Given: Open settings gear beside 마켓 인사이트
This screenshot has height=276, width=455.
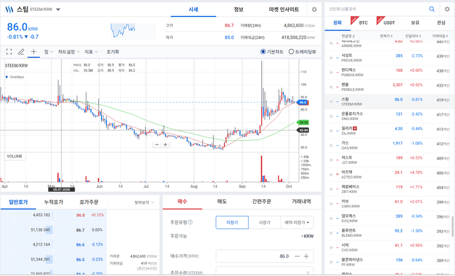Looking at the screenshot, I should 315,10.
